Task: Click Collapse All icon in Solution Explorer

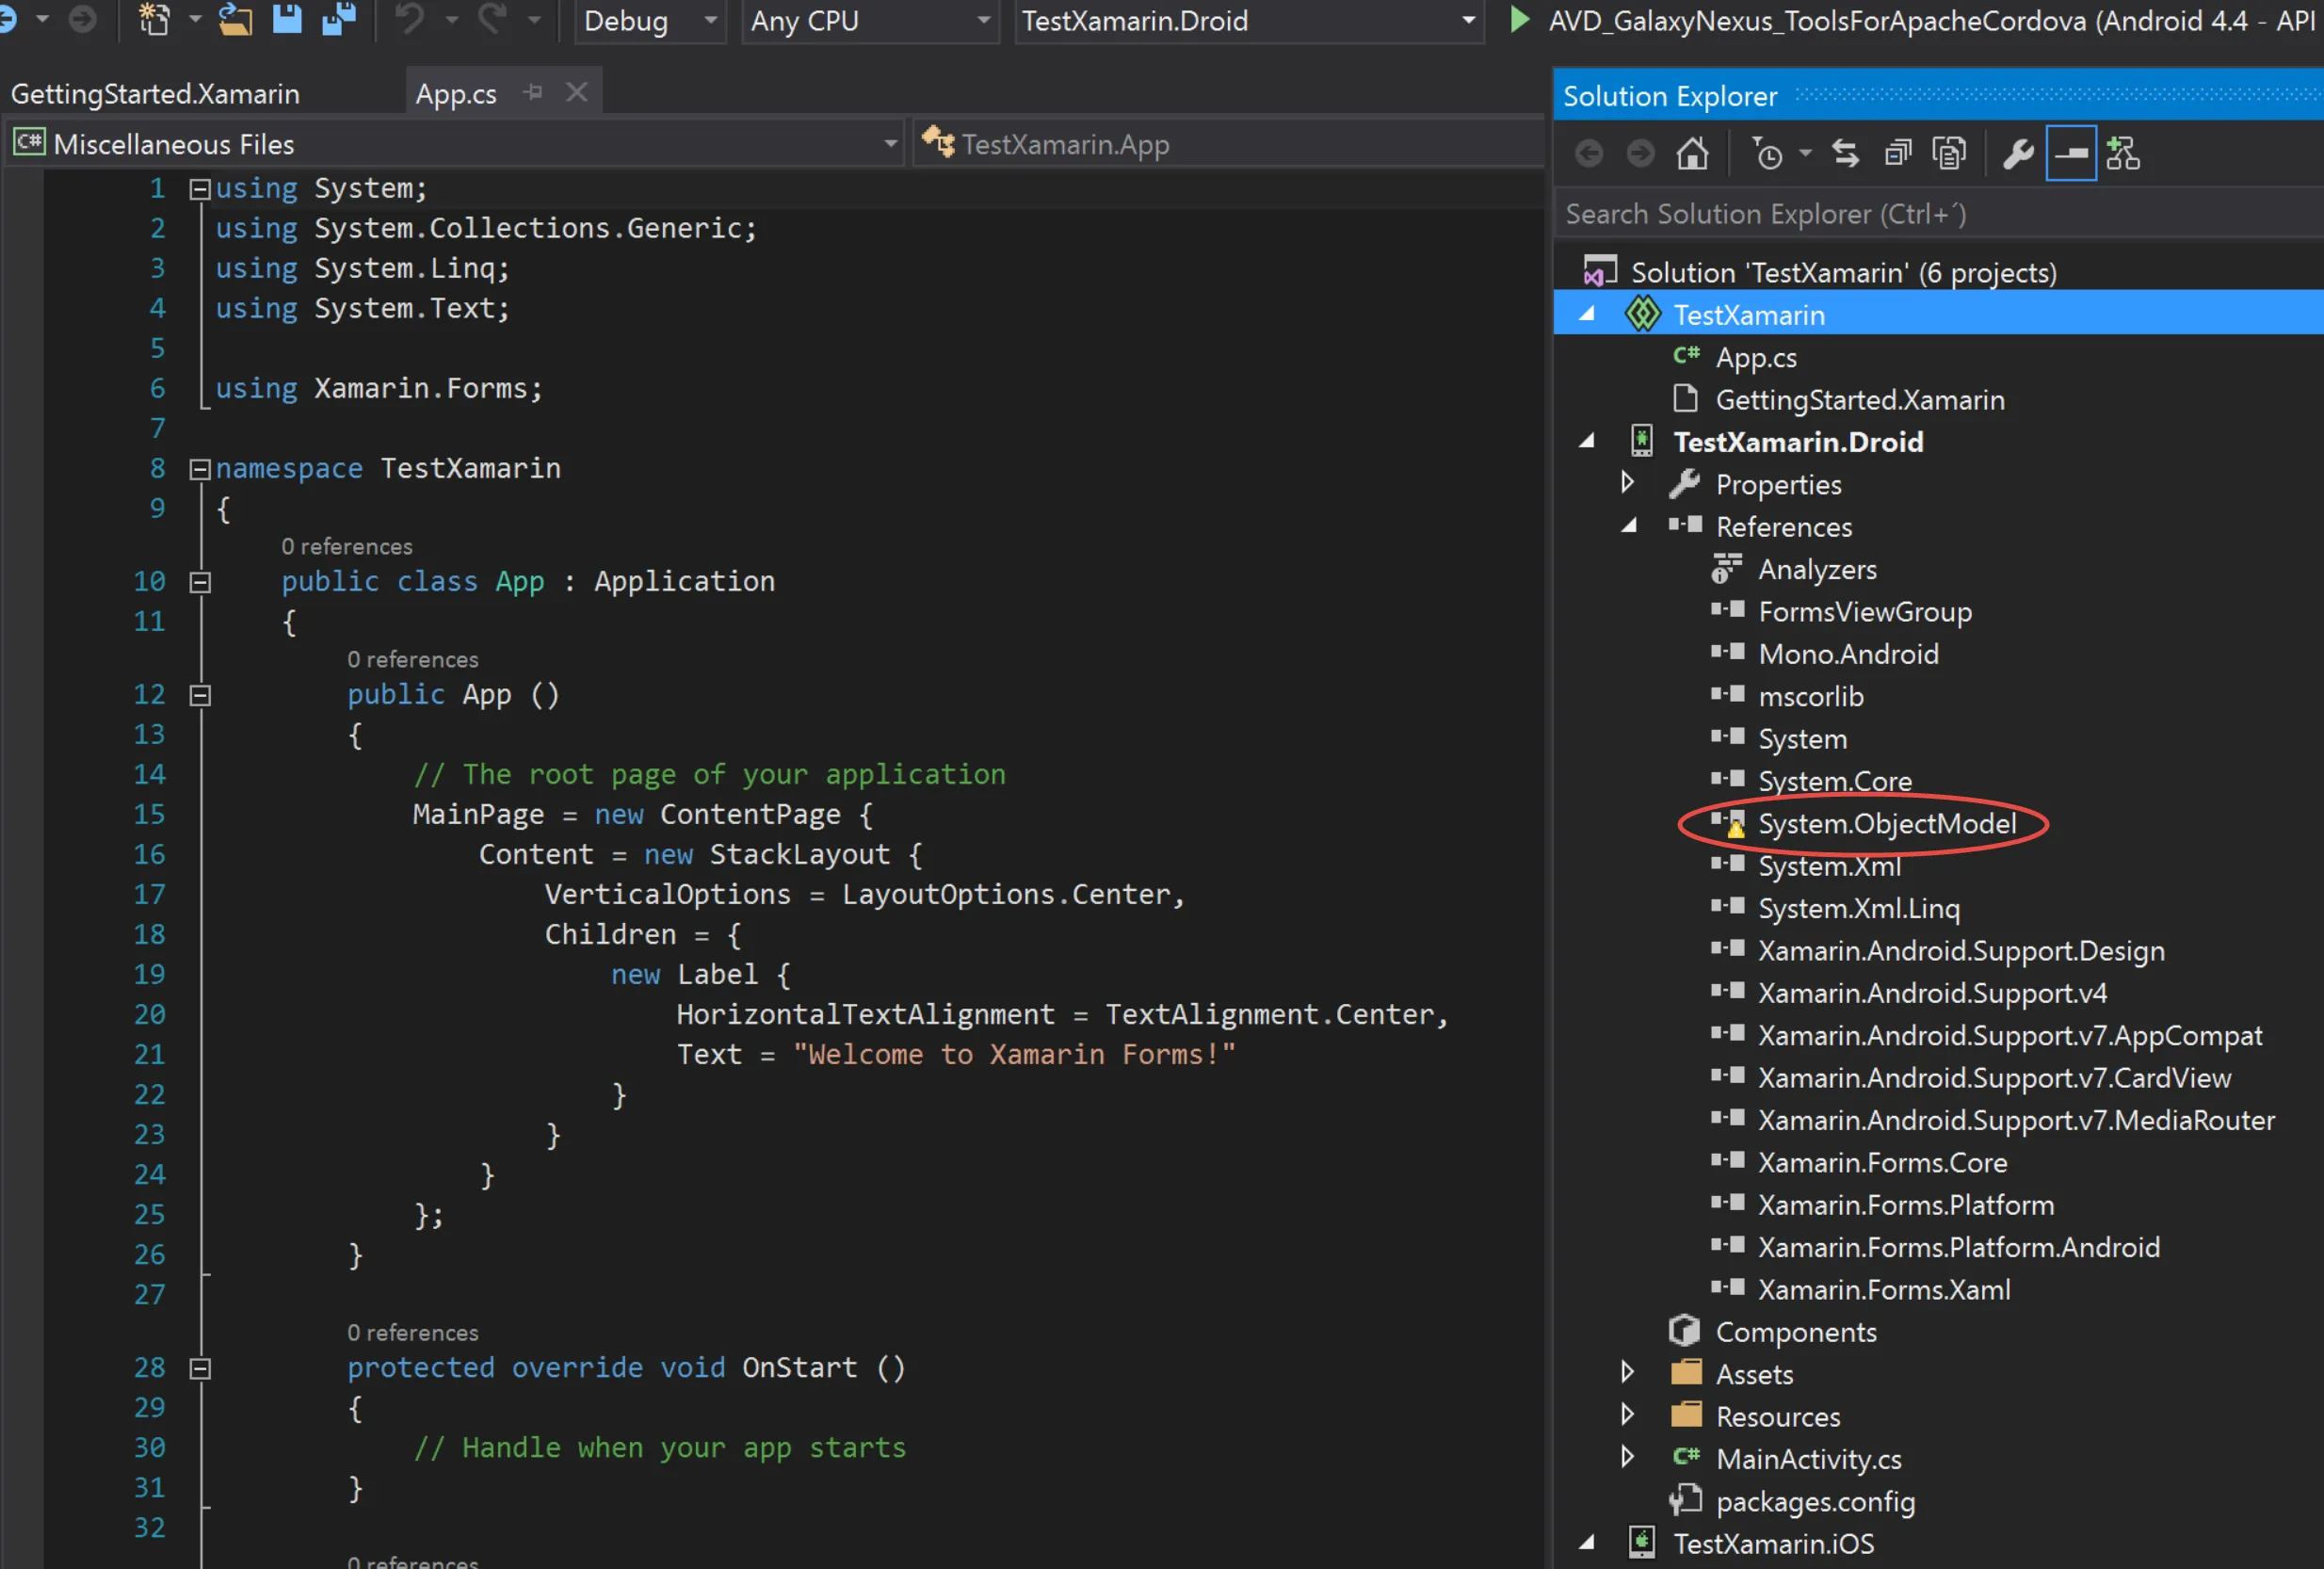Action: coord(1897,154)
